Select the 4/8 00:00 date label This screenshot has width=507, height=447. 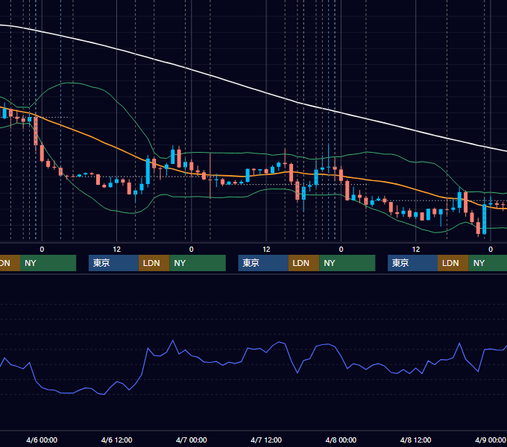click(x=341, y=440)
